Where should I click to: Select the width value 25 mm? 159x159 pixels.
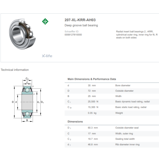(92, 96)
